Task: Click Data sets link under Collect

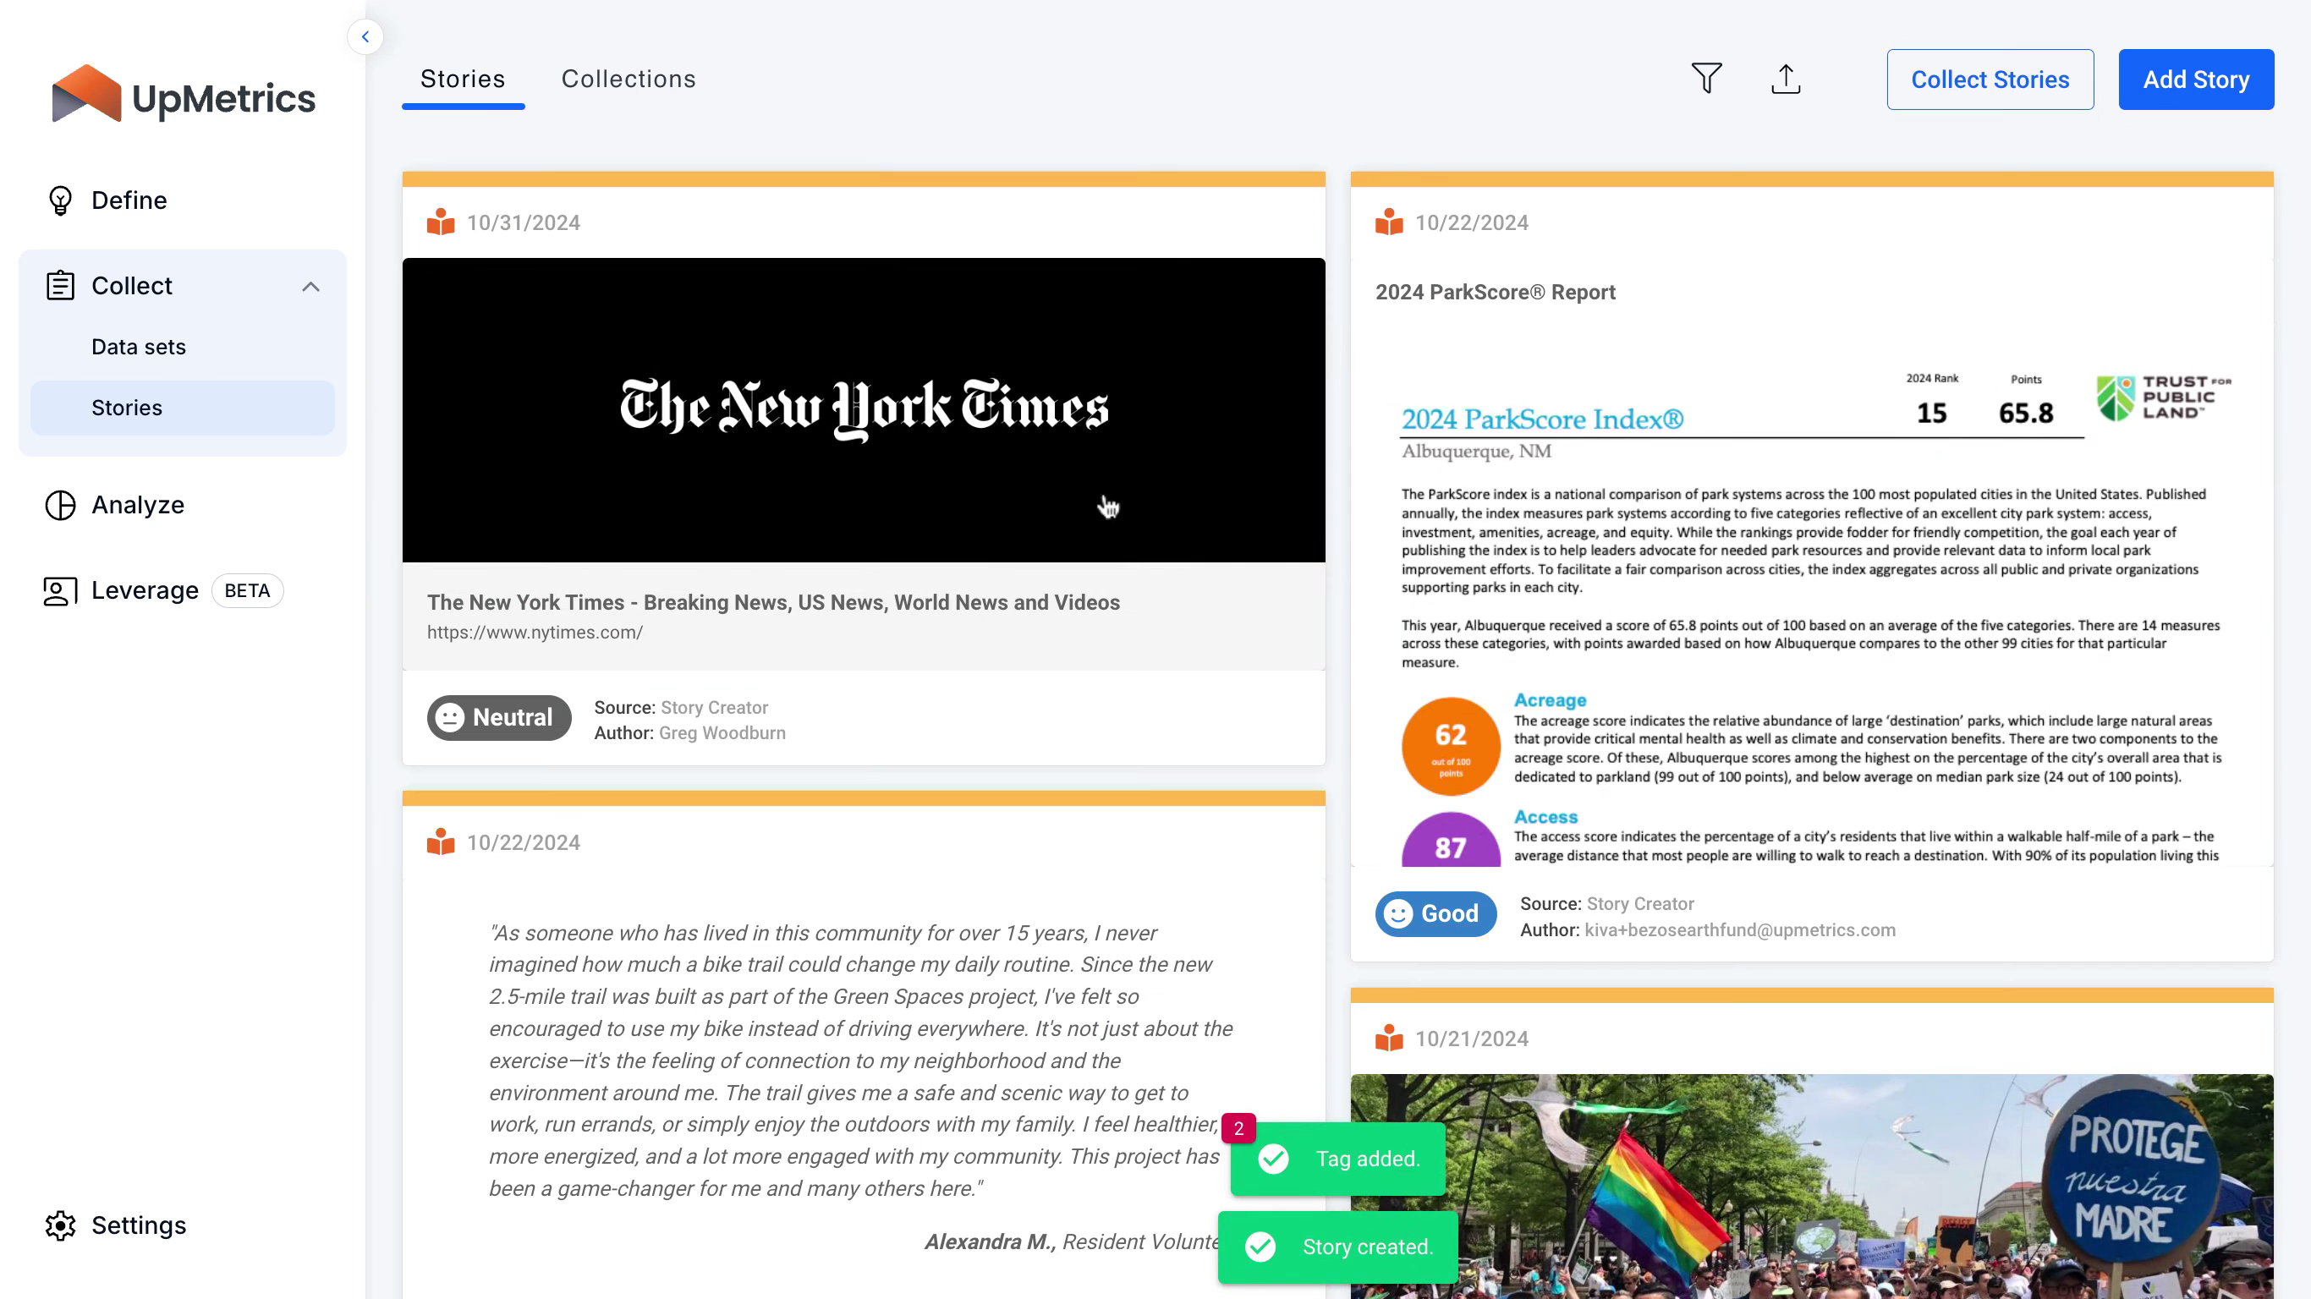Action: 138,346
